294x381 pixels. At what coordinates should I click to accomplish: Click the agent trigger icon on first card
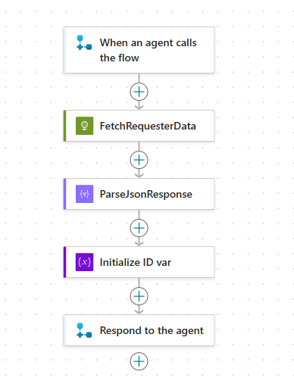[x=84, y=42]
